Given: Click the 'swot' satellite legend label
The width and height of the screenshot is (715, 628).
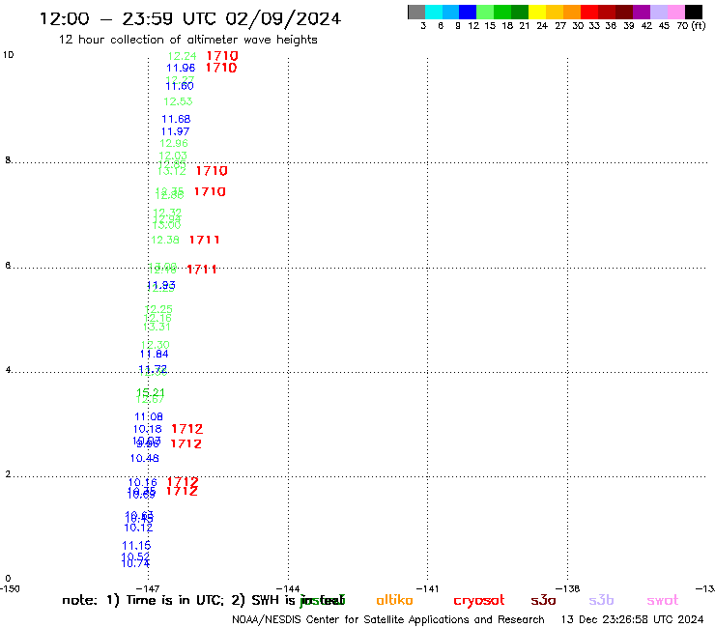Looking at the screenshot, I should point(663,600).
